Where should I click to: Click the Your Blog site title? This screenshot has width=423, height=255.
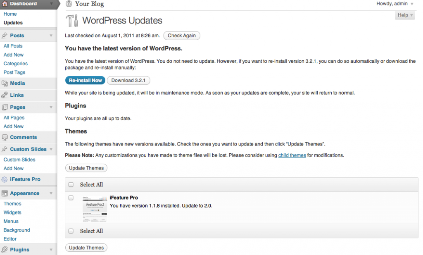(90, 4)
